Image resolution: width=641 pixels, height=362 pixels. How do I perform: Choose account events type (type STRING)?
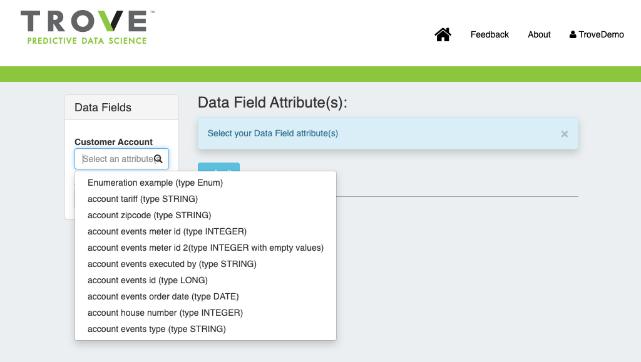pos(156,329)
